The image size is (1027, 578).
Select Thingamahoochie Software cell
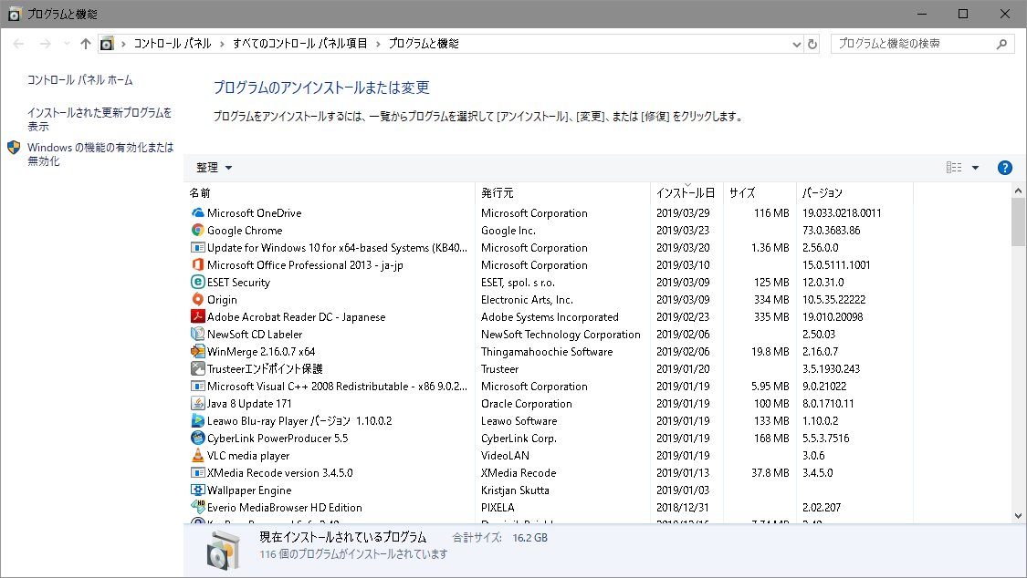click(547, 351)
